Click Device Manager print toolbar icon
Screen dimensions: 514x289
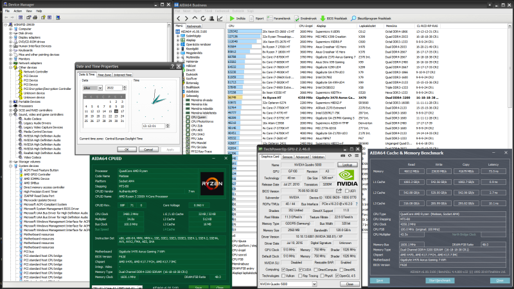(35, 17)
